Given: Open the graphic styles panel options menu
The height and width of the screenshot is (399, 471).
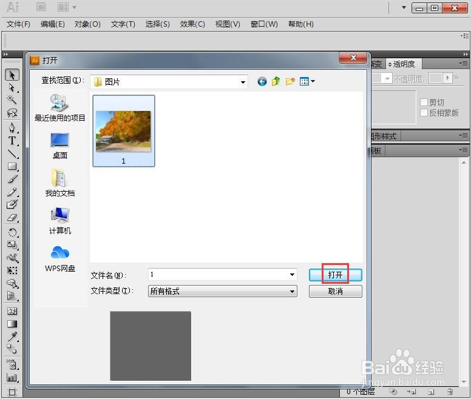Looking at the screenshot, I should click(x=464, y=136).
